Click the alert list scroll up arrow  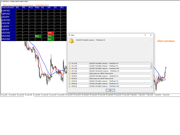[x=151, y=63]
